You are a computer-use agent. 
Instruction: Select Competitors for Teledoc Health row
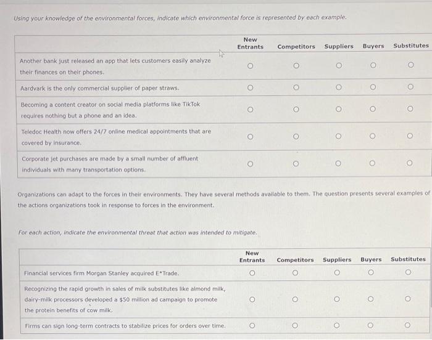(296, 136)
